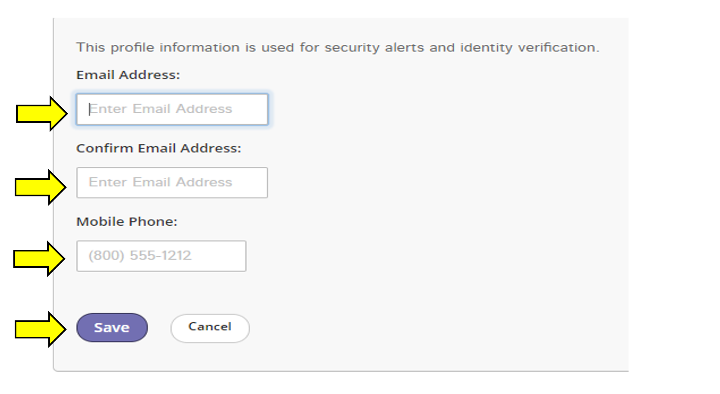The width and height of the screenshot is (720, 394).
Task: Click yellow arrow beside Confirm Email field
Action: (40, 187)
